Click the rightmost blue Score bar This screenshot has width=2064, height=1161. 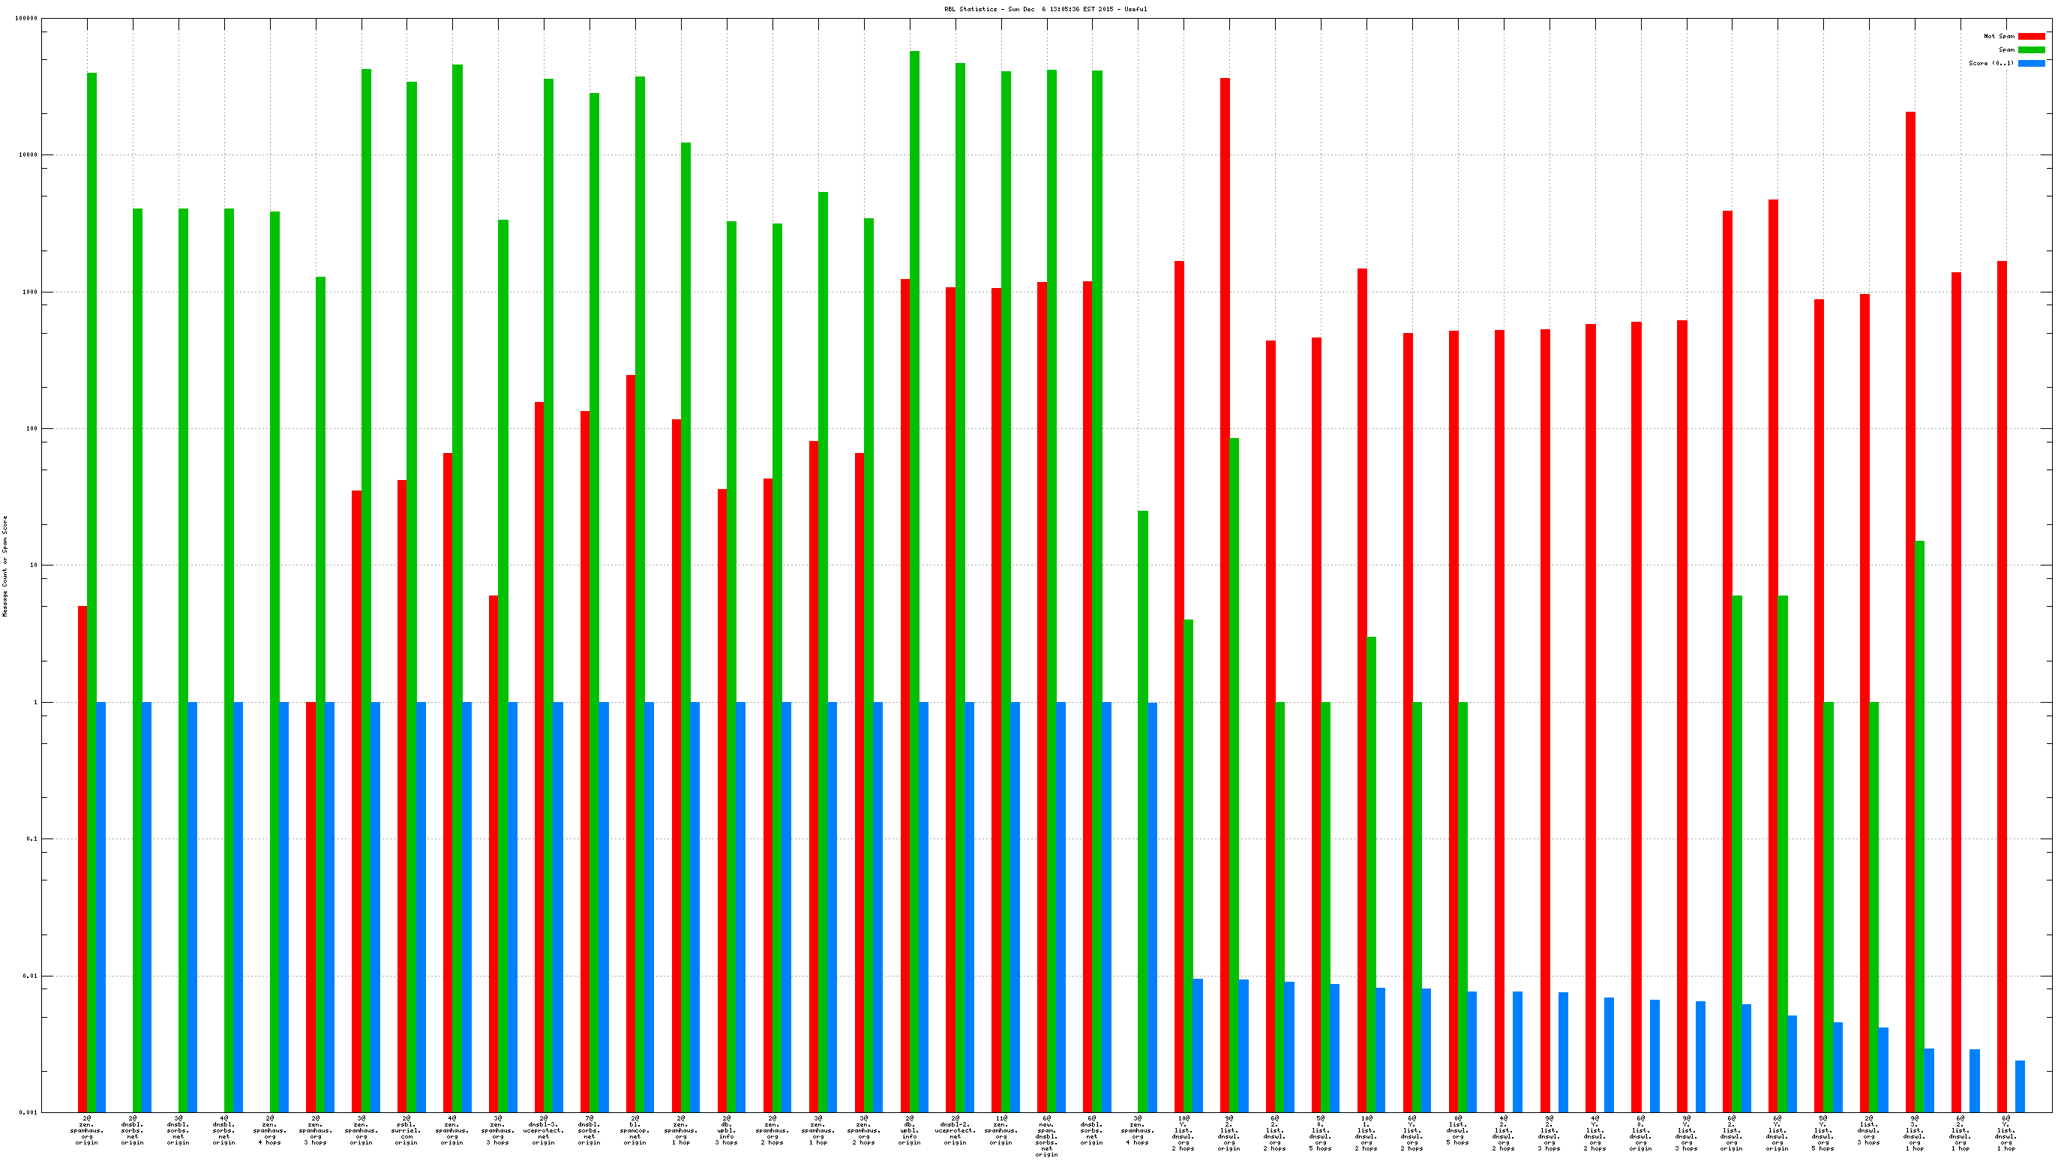point(2020,1086)
